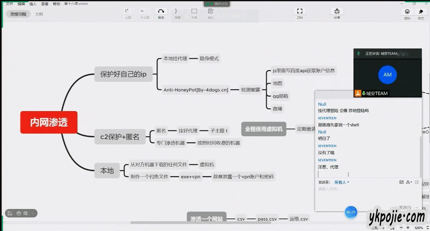This screenshot has width=430, height=231.
Task: Click the chat bubble icon in floating bar
Action: 26,213
